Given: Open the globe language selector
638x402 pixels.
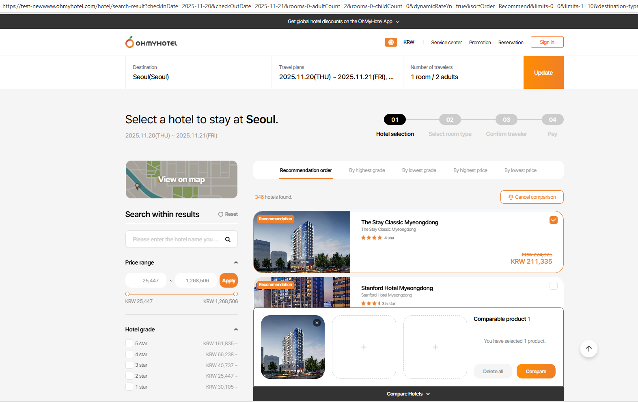Looking at the screenshot, I should pyautogui.click(x=391, y=42).
